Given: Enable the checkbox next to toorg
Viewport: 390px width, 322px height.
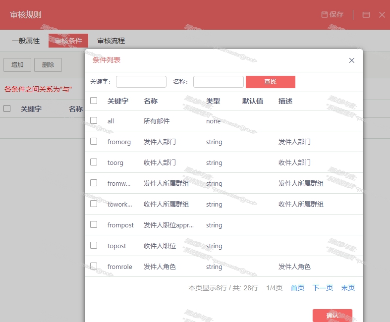Looking at the screenshot, I should click(x=94, y=162).
